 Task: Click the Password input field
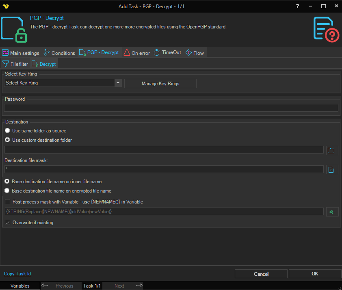171,108
